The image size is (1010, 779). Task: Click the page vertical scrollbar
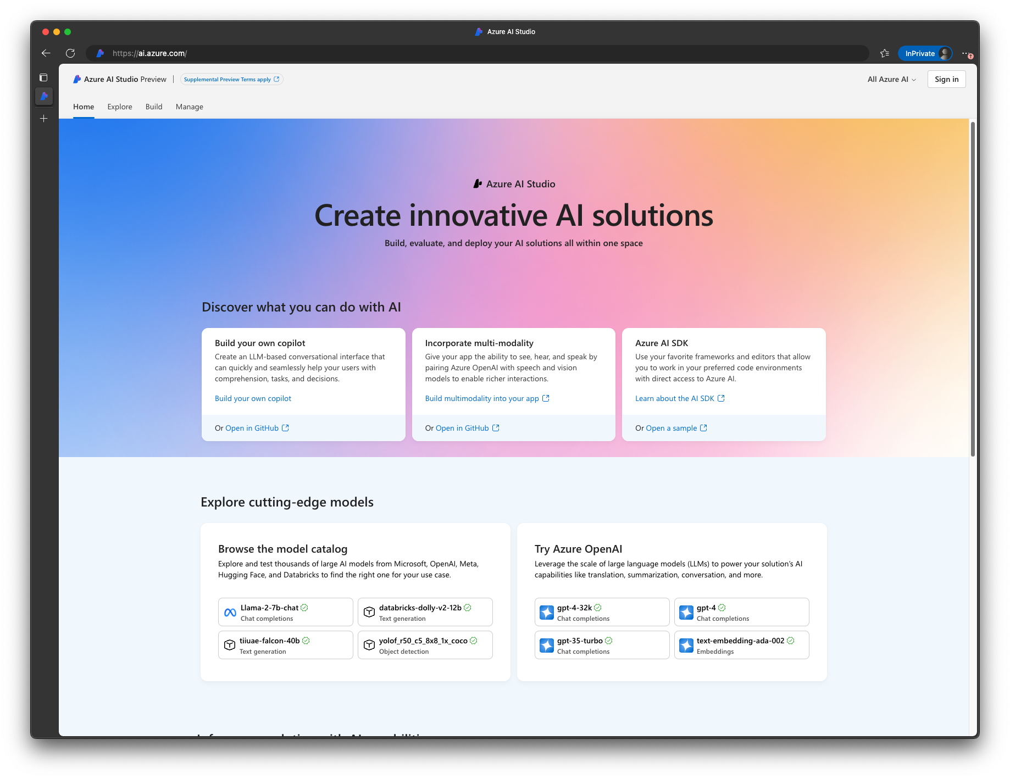[973, 289]
